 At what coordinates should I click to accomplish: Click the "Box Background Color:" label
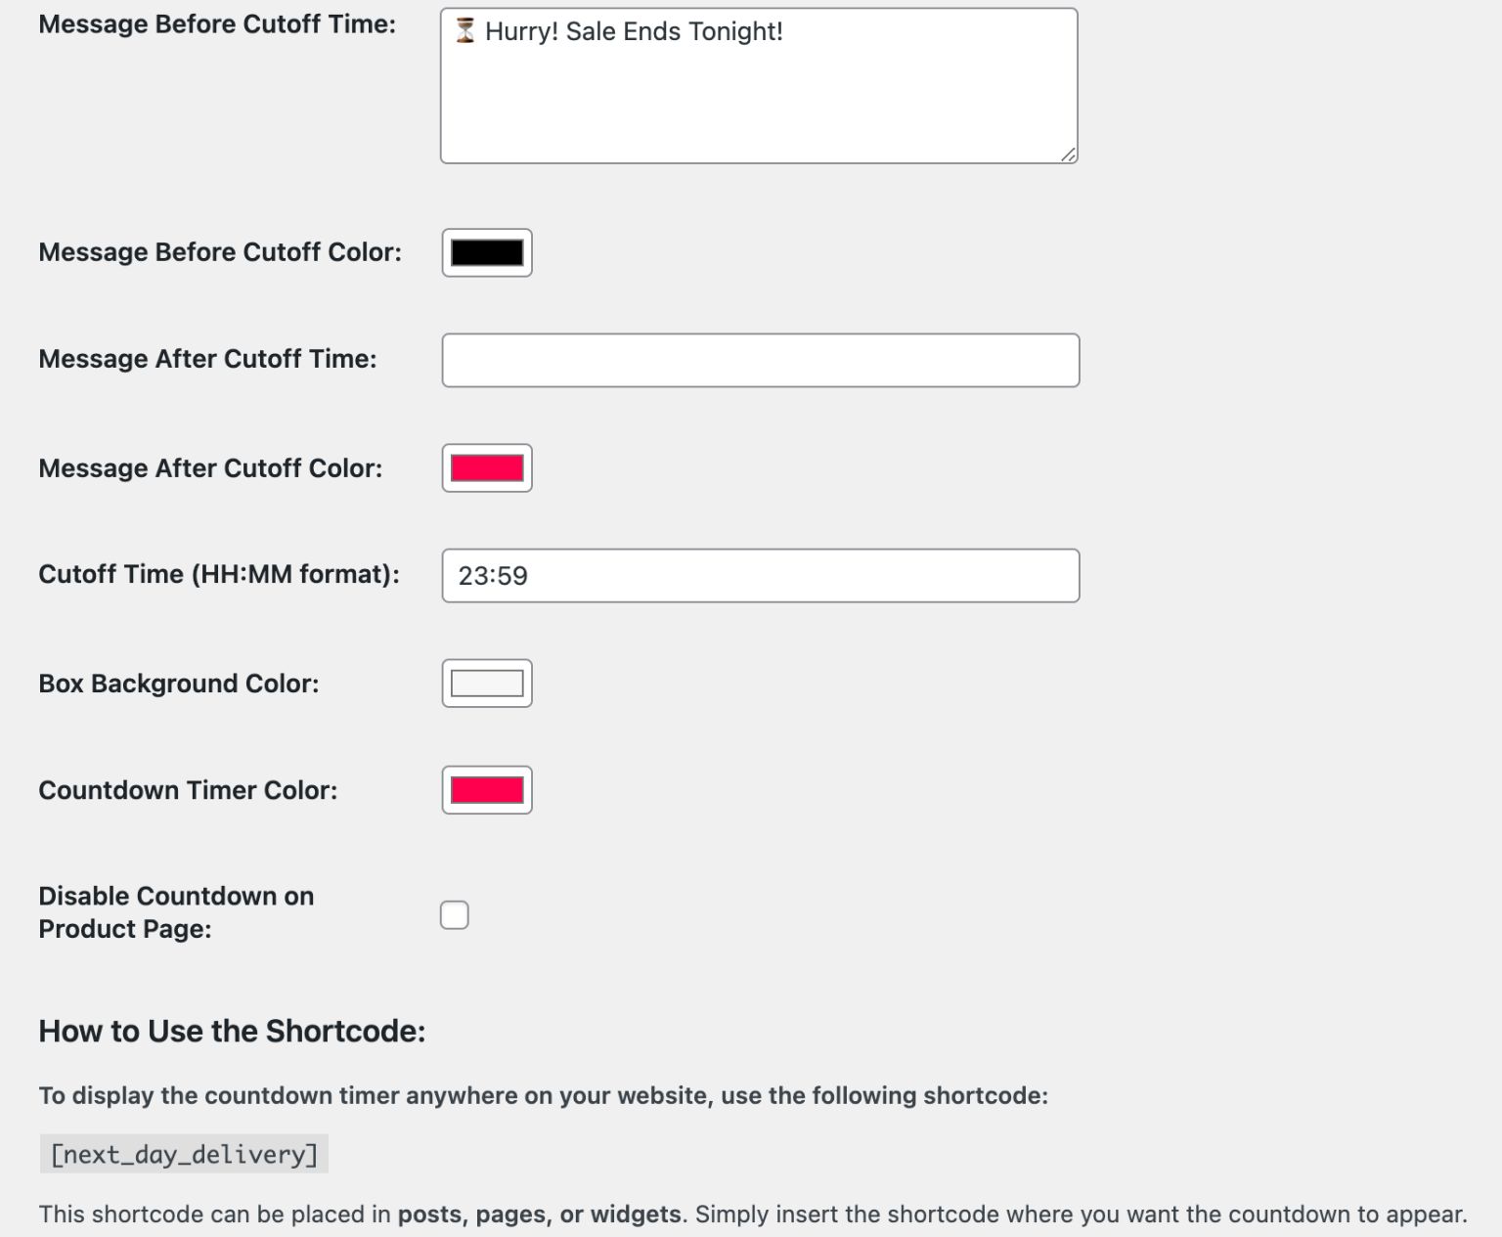click(179, 684)
